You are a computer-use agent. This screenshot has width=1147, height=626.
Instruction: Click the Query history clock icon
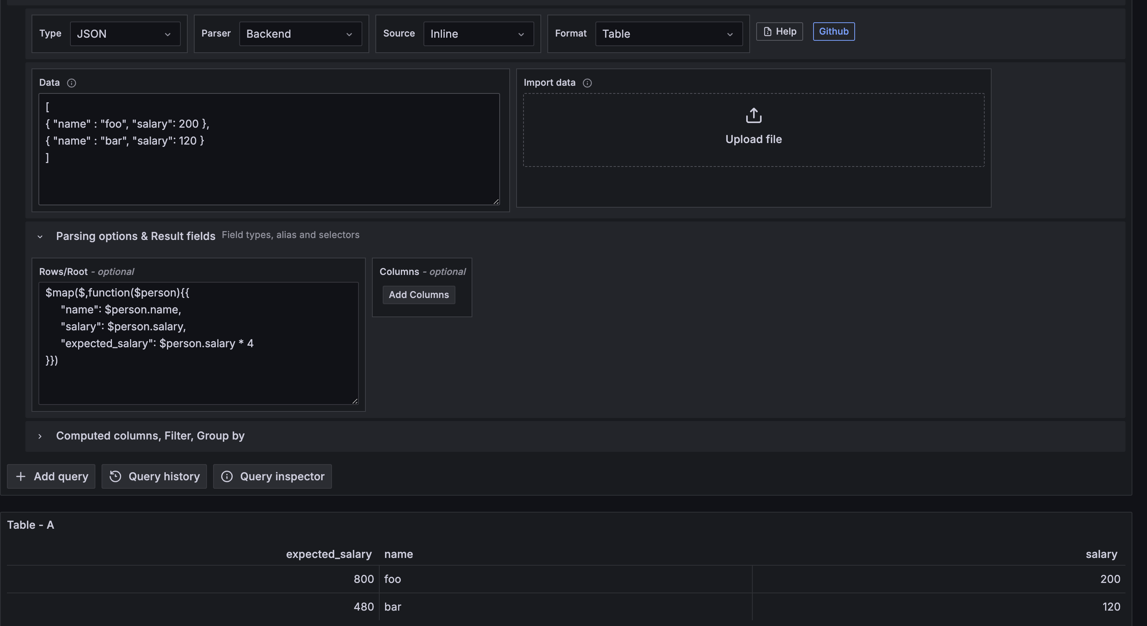(x=115, y=476)
